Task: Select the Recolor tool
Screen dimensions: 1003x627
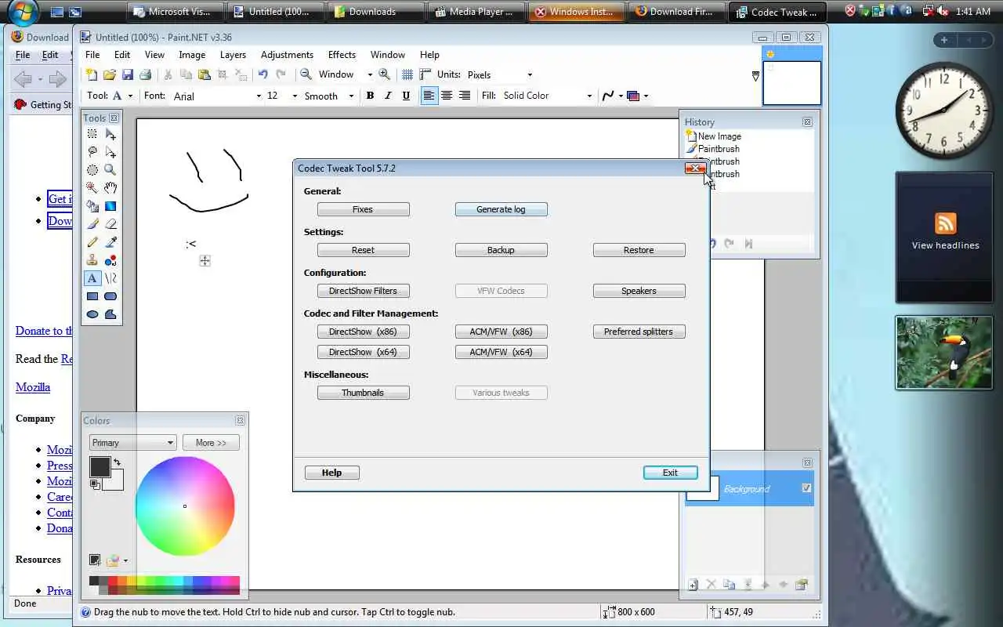Action: 110,260
